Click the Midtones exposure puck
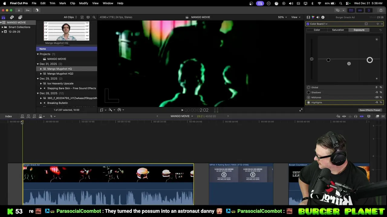Screen dimensions: 387x217 349,64
